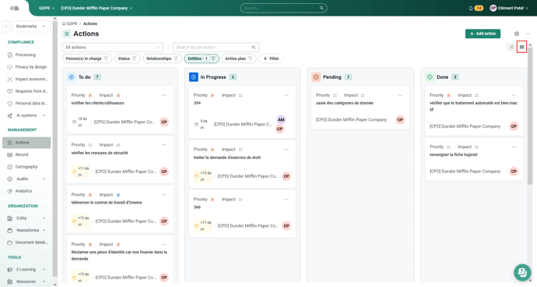The image size is (537, 287).
Task: Click the notification count badge 14
Action: click(478, 8)
